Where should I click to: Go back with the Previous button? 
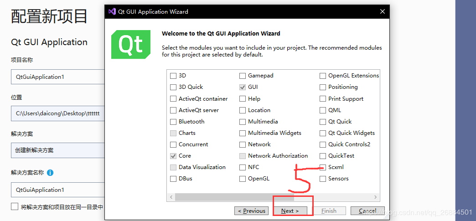[251, 211]
